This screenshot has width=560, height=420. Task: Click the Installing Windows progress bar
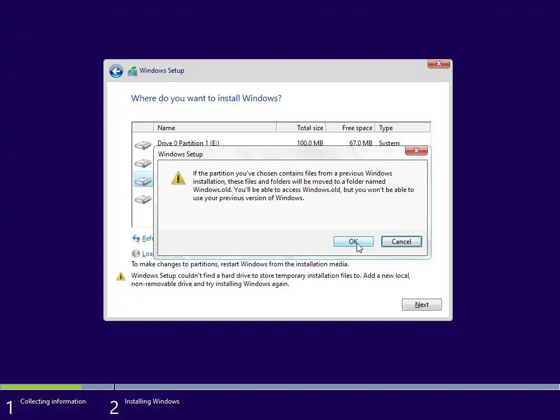point(337,387)
